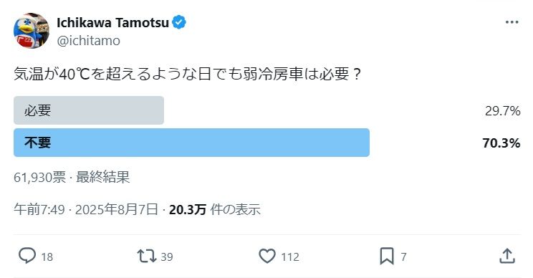Click the reply count 18

(47, 257)
